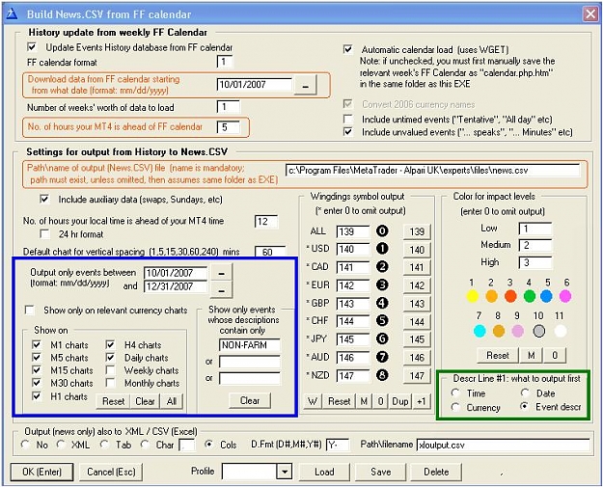Pick blue color swatch number 5

(x=546, y=296)
